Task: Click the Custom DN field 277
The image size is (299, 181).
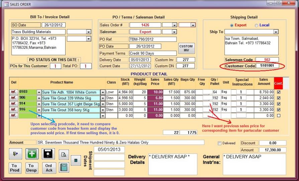Action: pyautogui.click(x=186, y=66)
